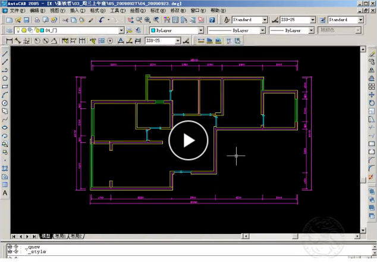Select the Multiline Text tool (A)
Image resolution: width=377 pixels, height=272 pixels.
(x=5, y=193)
